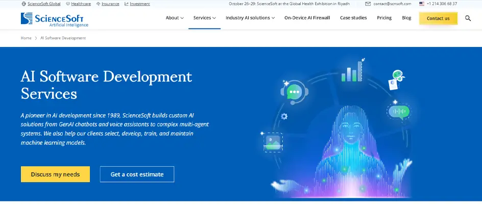Click the globe icon beside ScienceSoft Global

pyautogui.click(x=24, y=4)
